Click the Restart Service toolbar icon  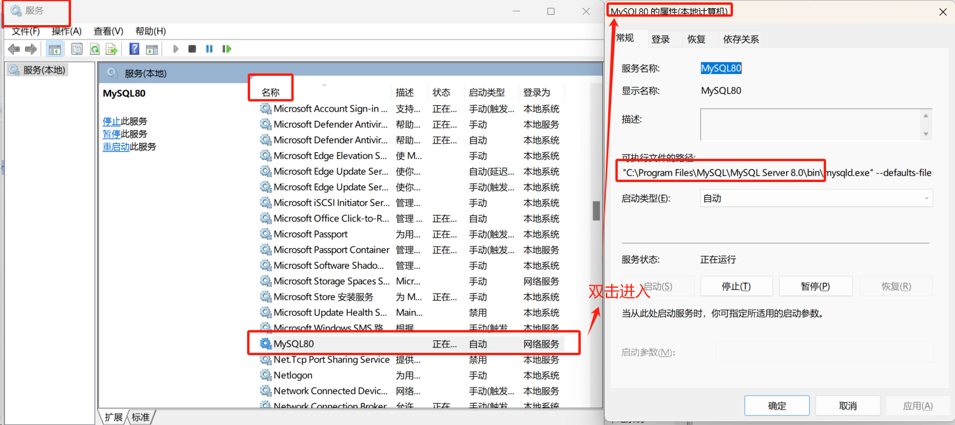point(227,49)
